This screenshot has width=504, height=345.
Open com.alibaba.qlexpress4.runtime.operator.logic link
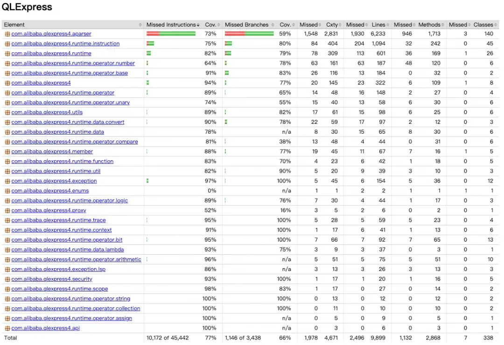(x=70, y=201)
